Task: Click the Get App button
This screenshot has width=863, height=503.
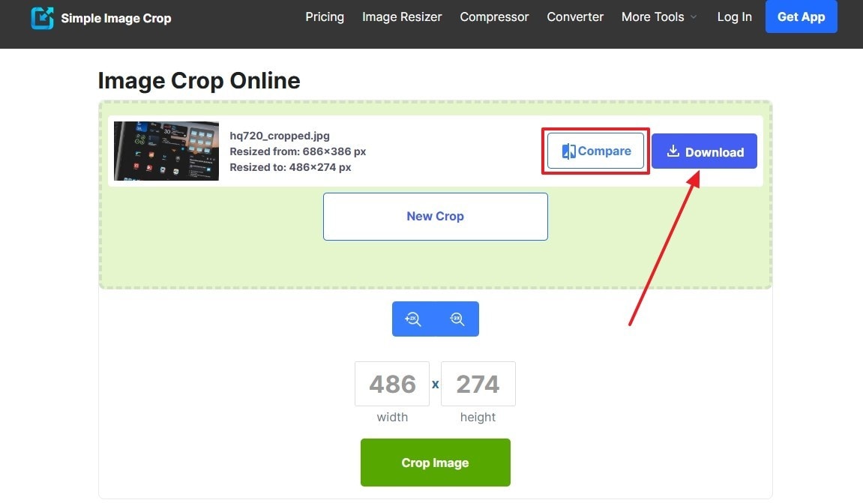Action: point(801,16)
